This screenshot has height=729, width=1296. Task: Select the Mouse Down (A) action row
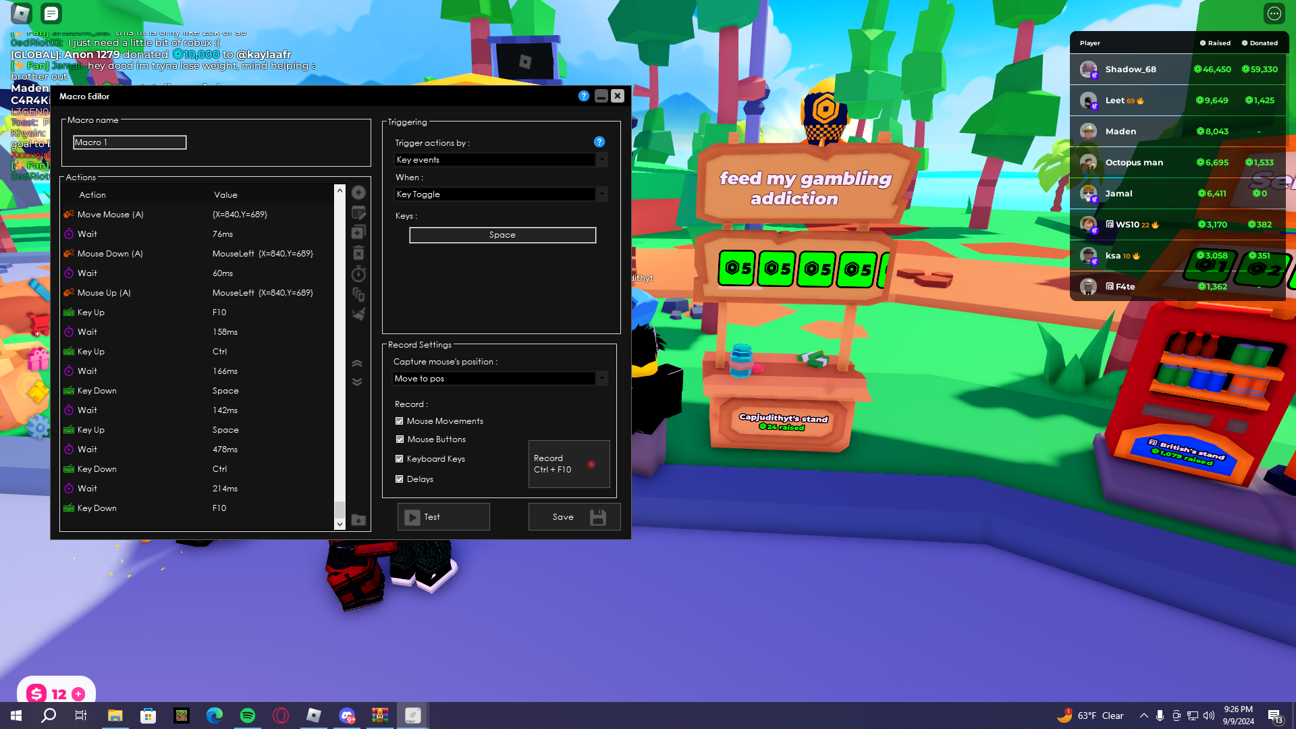click(196, 254)
